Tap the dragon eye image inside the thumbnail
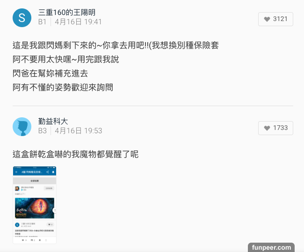The width and height of the screenshot is (304, 252). point(35,208)
